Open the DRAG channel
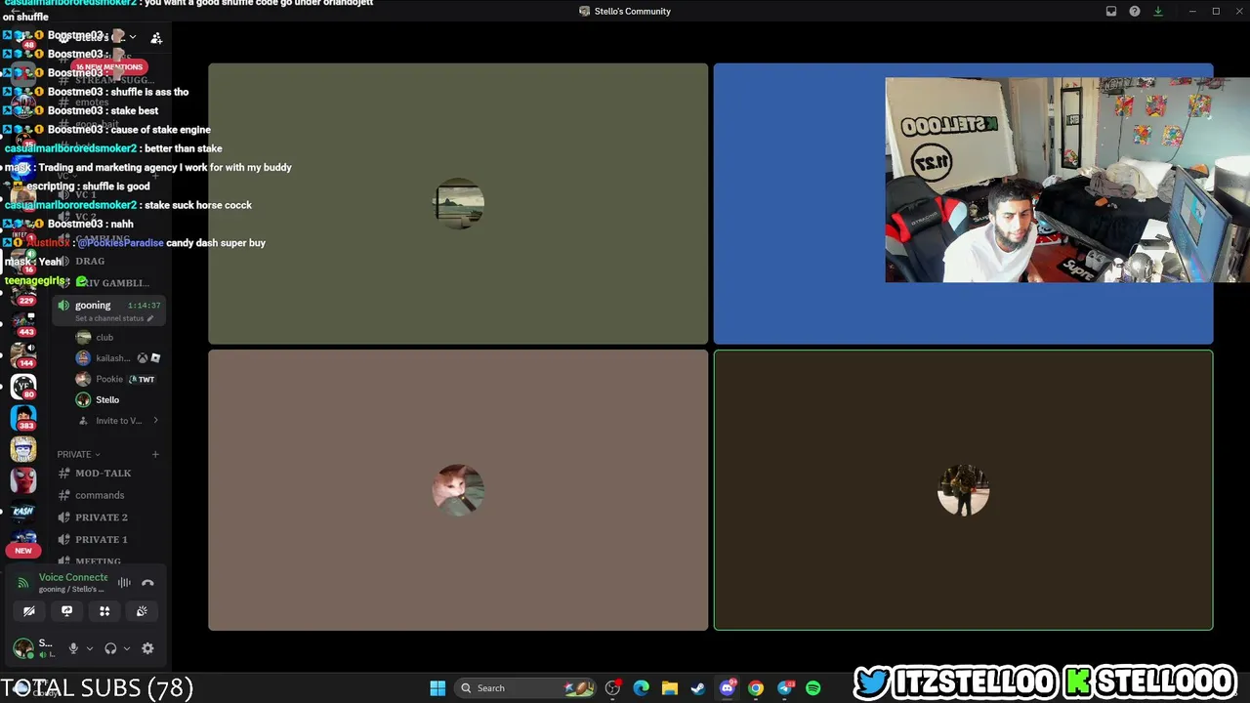 107,262
